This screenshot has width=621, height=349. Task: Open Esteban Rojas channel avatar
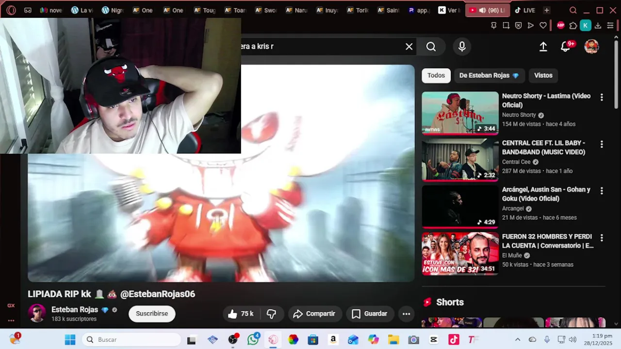pos(37,314)
